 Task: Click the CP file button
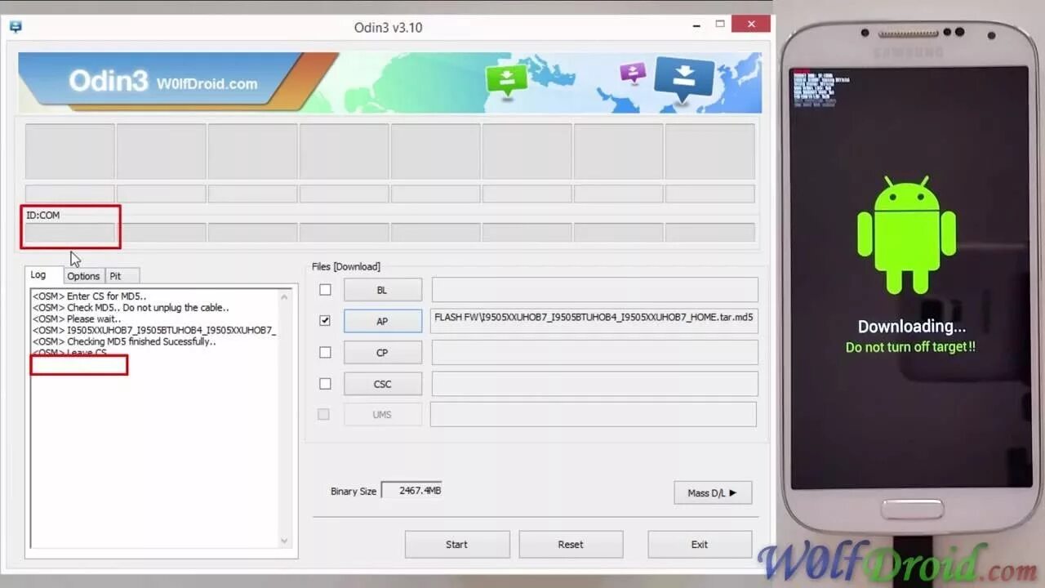pyautogui.click(x=382, y=353)
